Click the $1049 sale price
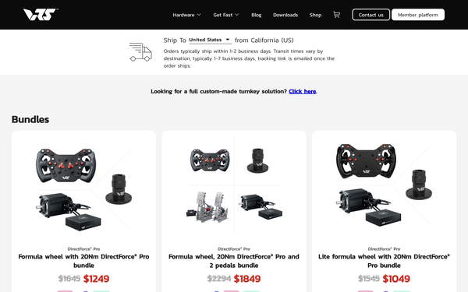 coord(396,279)
